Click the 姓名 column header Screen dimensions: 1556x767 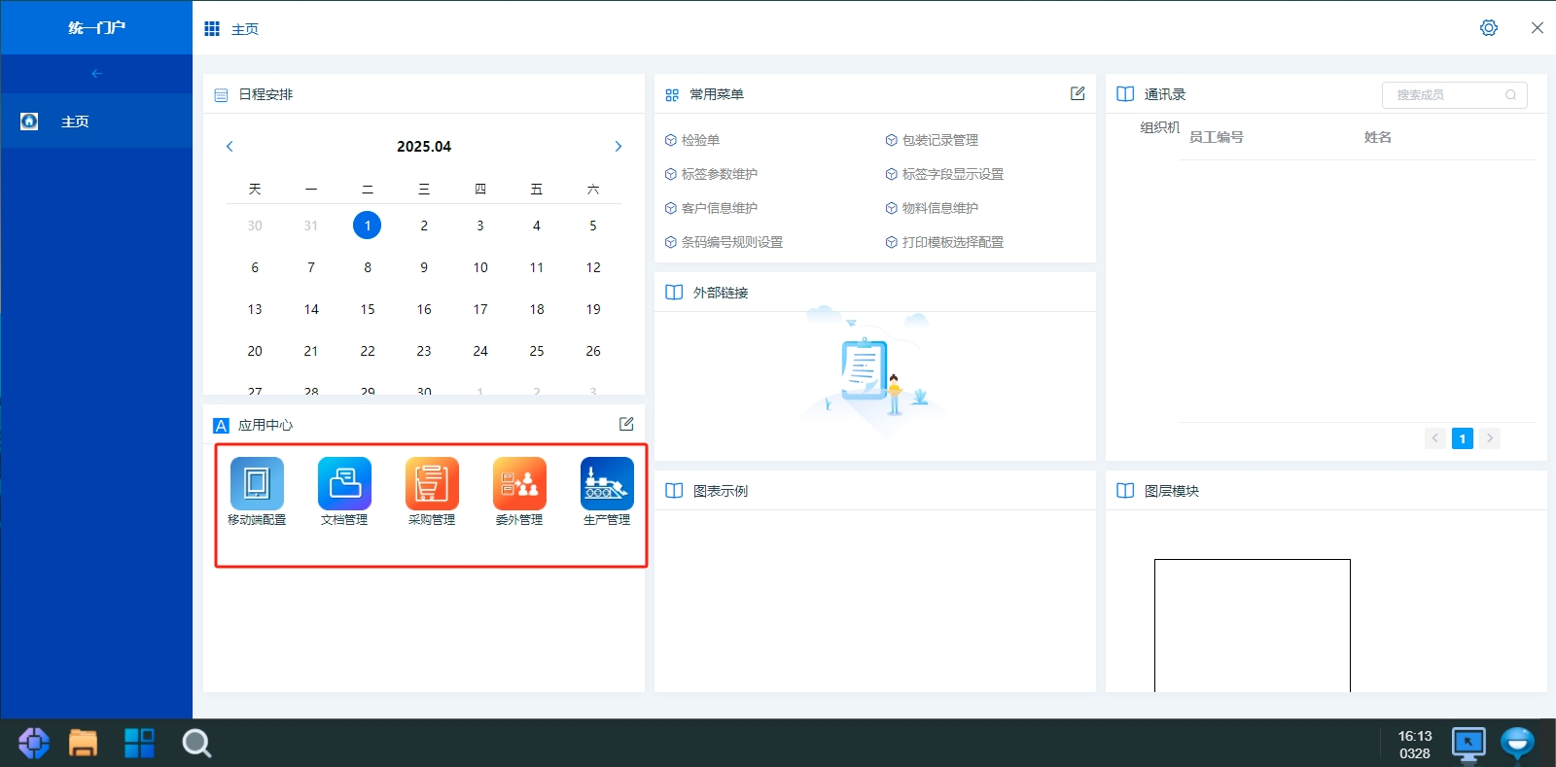click(x=1378, y=137)
